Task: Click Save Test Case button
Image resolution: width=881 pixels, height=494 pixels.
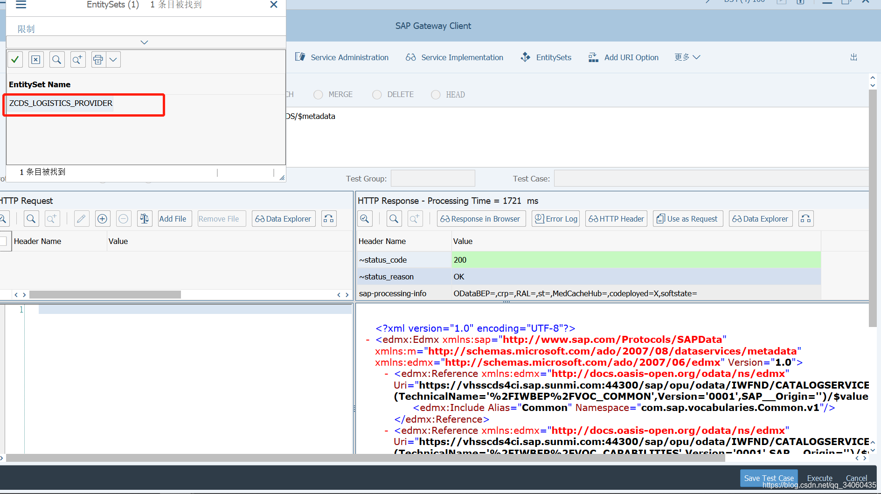Action: tap(769, 478)
